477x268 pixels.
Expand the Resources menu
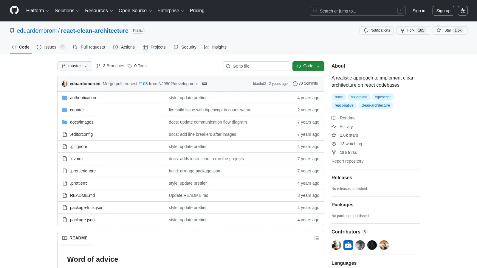pos(99,11)
